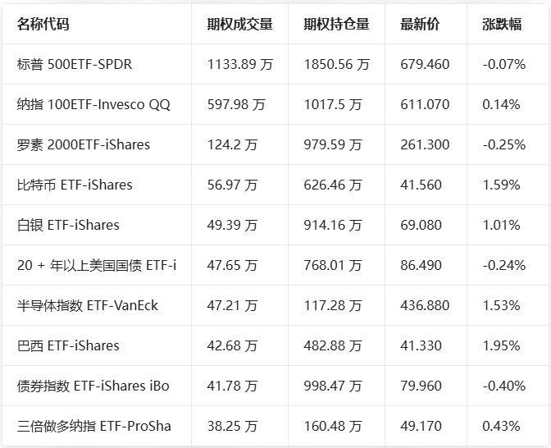The width and height of the screenshot is (551, 448).
Task: Click the 名称代码 column header
Action: point(43,24)
